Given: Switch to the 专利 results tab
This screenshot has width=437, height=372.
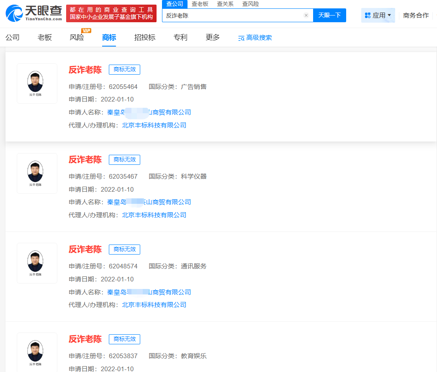Looking at the screenshot, I should pyautogui.click(x=180, y=37).
